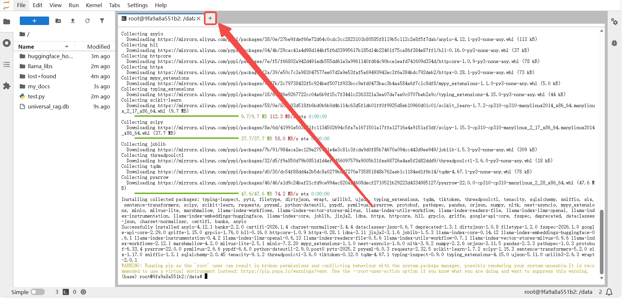Open the File Browser sidebar icon
Image resolution: width=622 pixels, height=298 pixels.
[x=6, y=21]
